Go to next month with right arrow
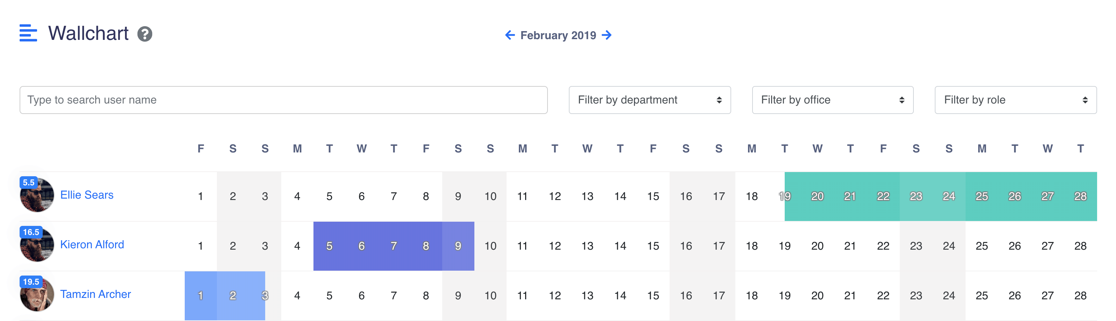This screenshot has width=1116, height=321. point(607,35)
